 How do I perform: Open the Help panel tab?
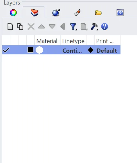pyautogui.click(x=120, y=13)
